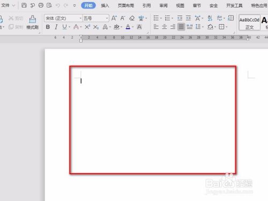Viewport: 268px width, 201px height.
Task: Click the Chinese layout A icon
Action: pos(198,18)
